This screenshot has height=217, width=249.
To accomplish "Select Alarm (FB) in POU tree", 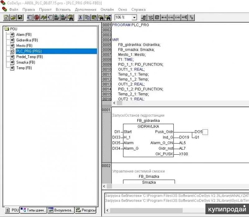I will (x=24, y=35).
